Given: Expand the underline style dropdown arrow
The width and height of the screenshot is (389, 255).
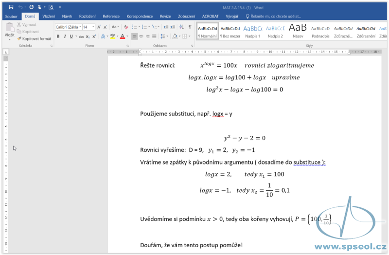Looking at the screenshot, I should 76,36.
